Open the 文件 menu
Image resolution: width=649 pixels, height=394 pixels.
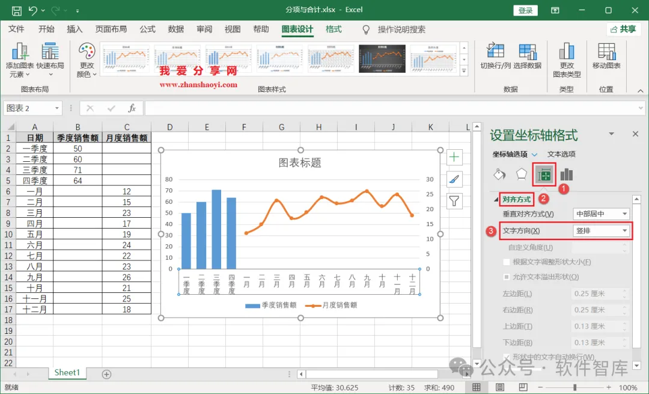16,29
